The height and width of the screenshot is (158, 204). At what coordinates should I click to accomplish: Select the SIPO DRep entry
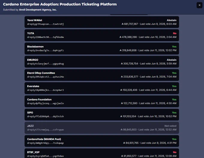[102, 114]
